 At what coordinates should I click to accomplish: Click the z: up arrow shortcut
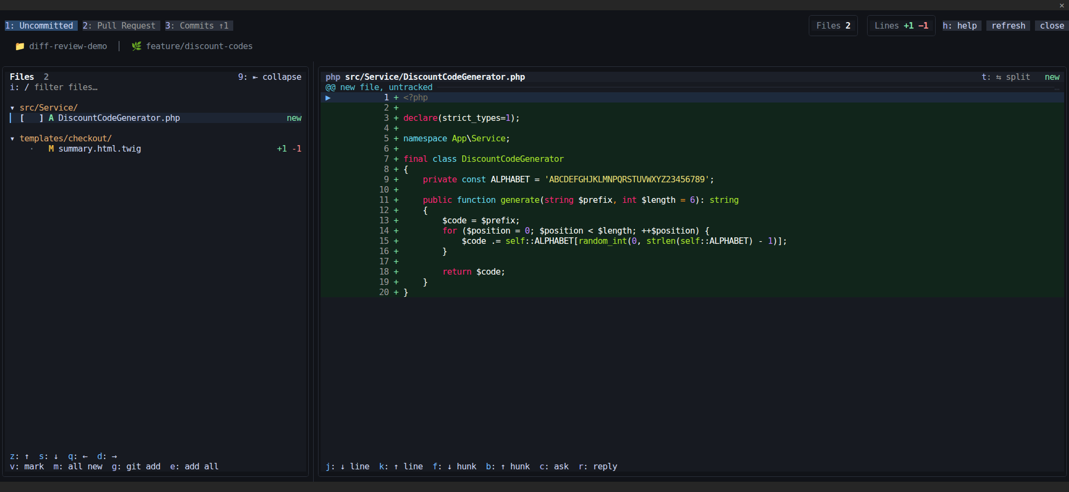(19, 456)
